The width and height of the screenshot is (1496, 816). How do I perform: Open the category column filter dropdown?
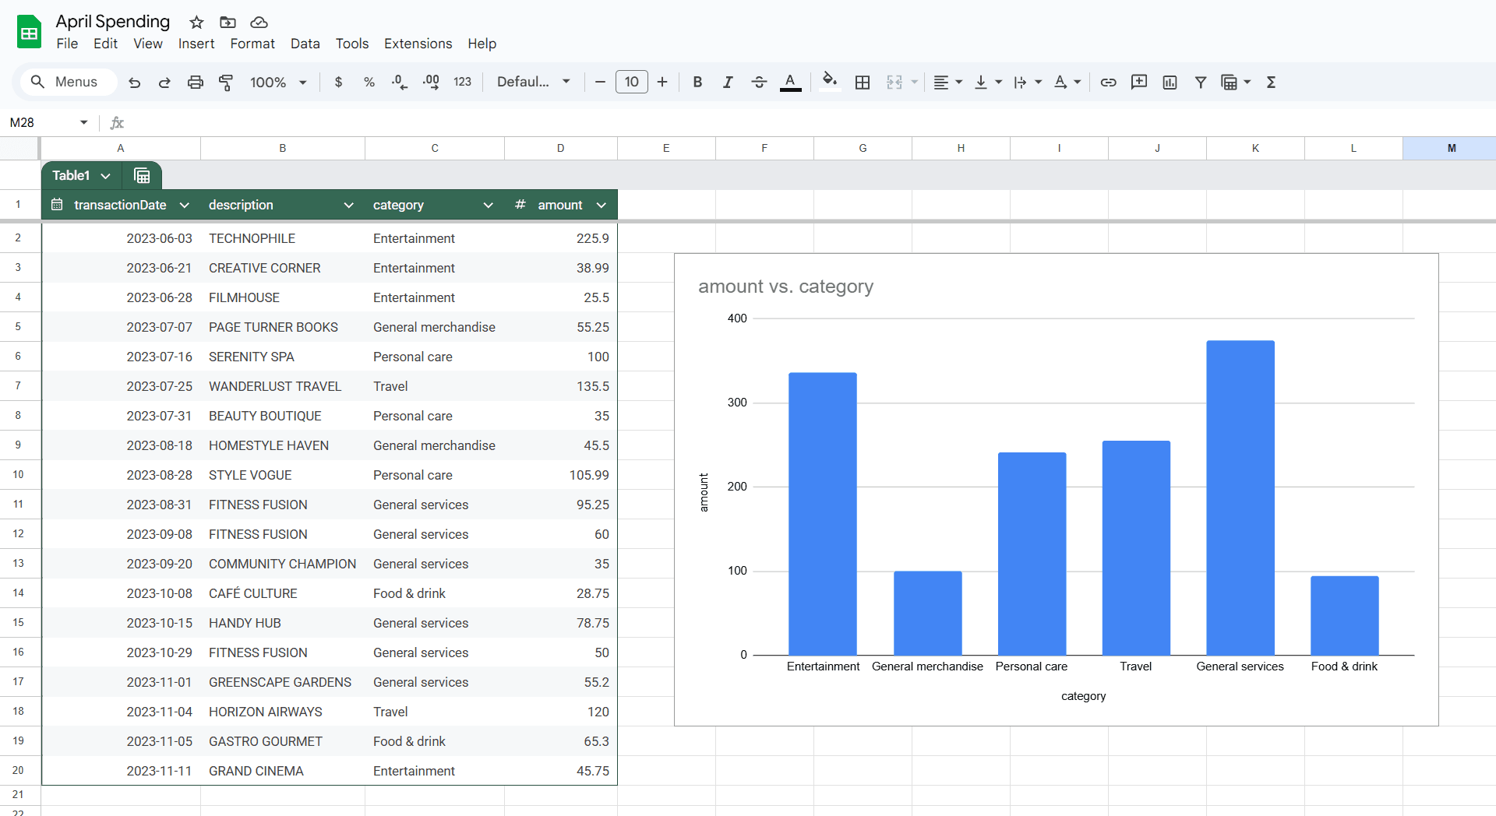coord(488,205)
